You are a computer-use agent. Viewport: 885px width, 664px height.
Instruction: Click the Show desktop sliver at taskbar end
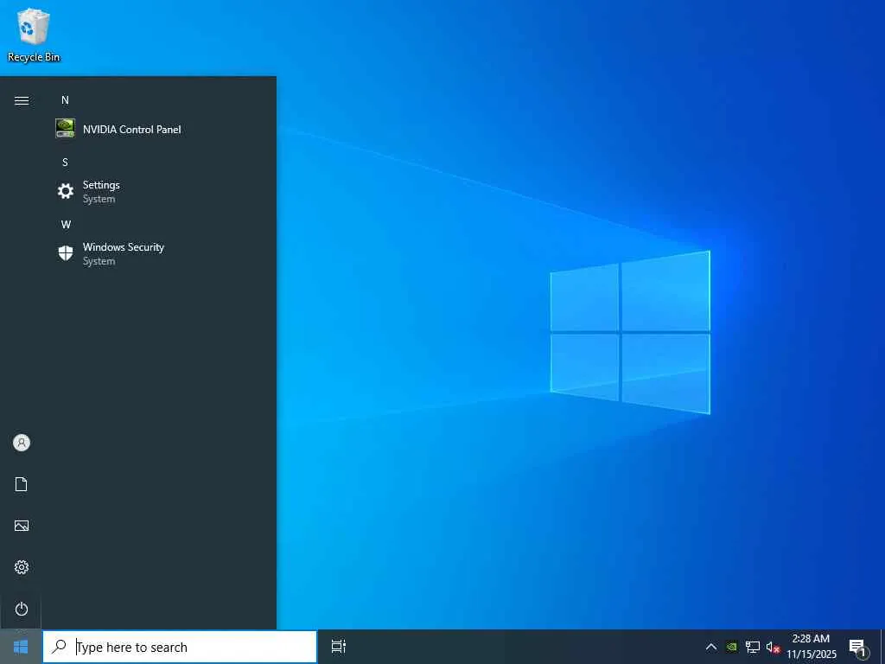882,647
